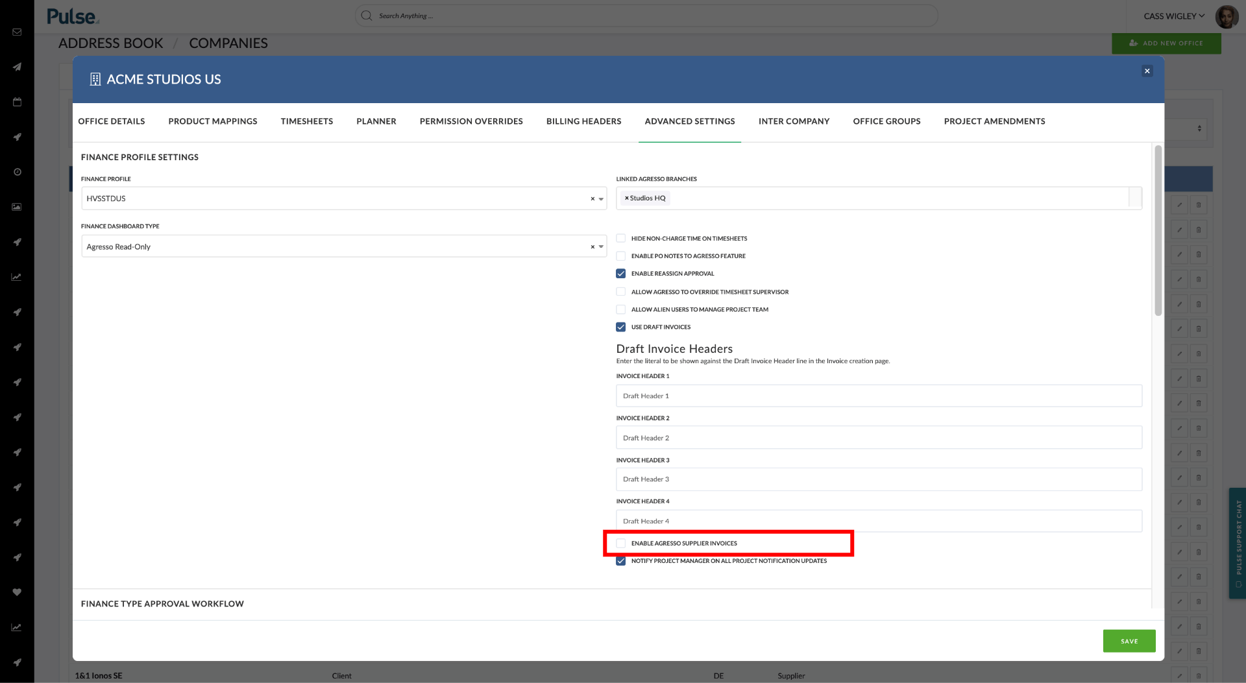The width and height of the screenshot is (1246, 683).
Task: Clear the Agresso Read-Only dashboard type
Action: (592, 247)
